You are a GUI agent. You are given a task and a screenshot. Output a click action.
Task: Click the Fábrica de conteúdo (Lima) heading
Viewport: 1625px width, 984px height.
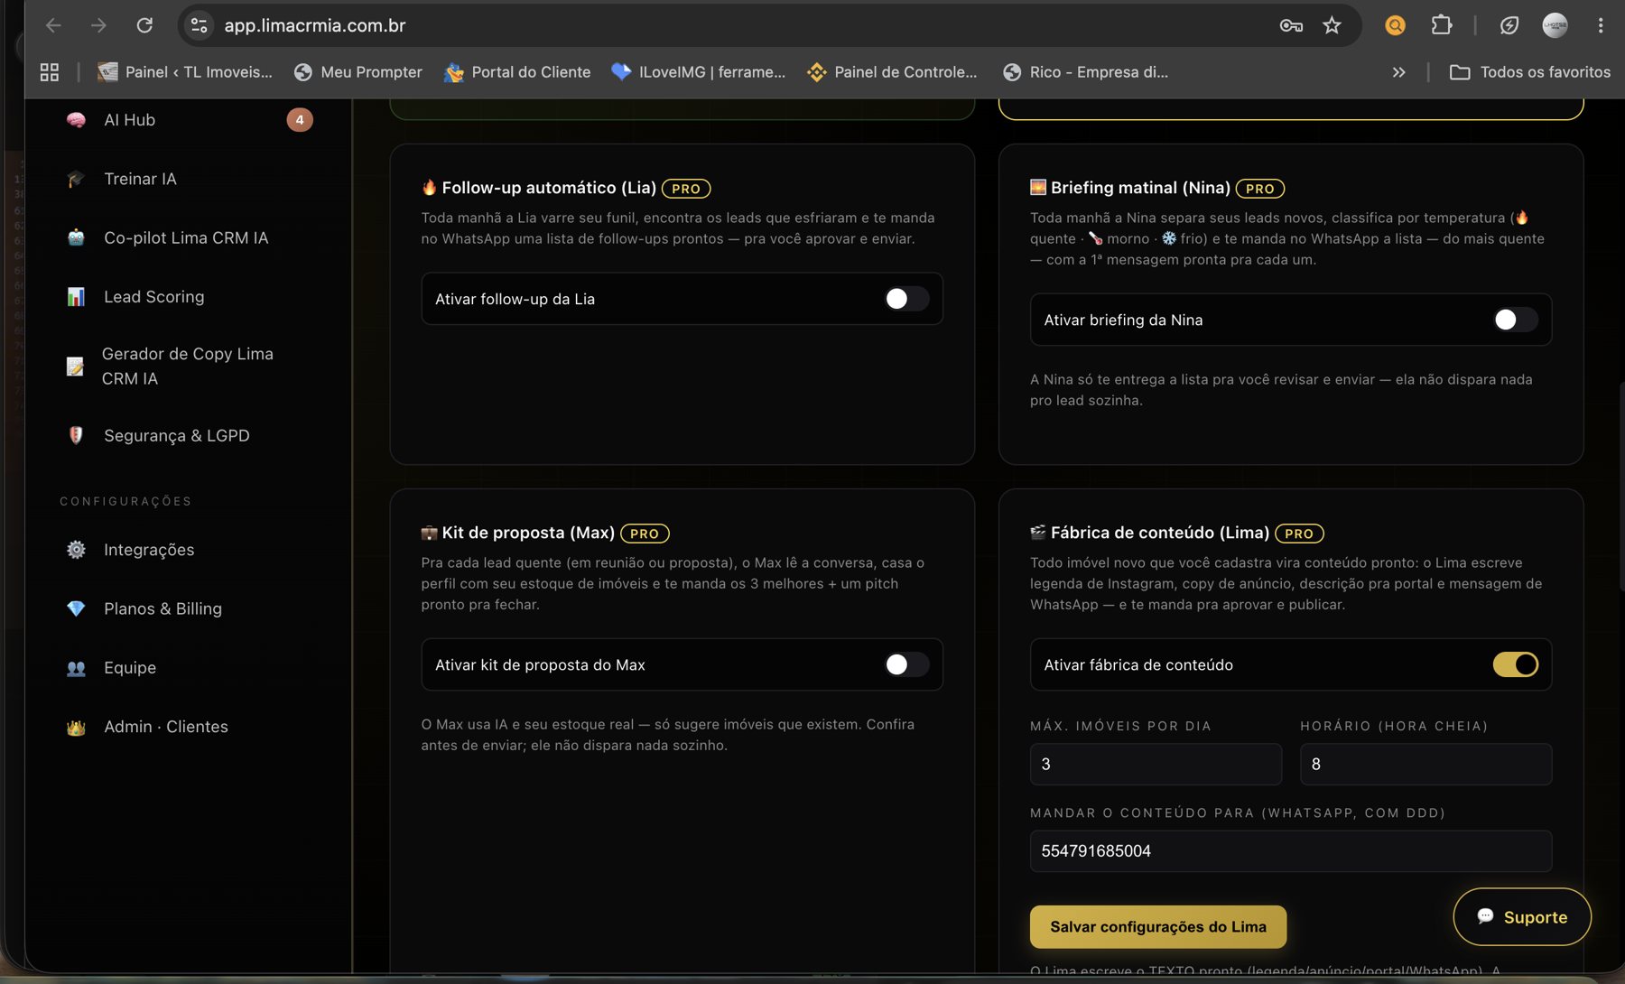[x=1160, y=533]
